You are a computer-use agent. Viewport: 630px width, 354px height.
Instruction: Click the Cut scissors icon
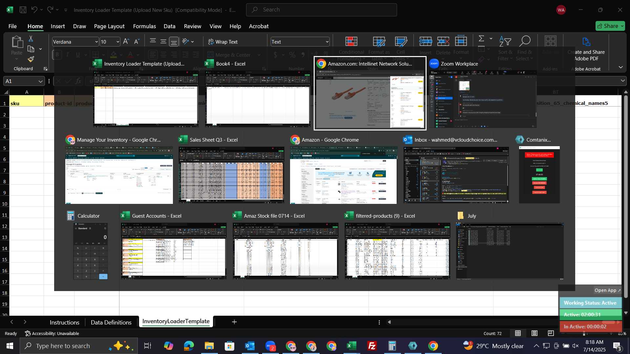31,39
